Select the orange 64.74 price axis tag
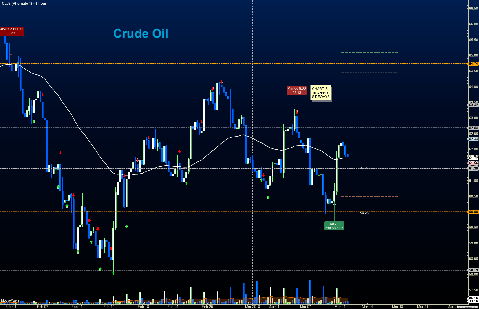 click(473, 63)
